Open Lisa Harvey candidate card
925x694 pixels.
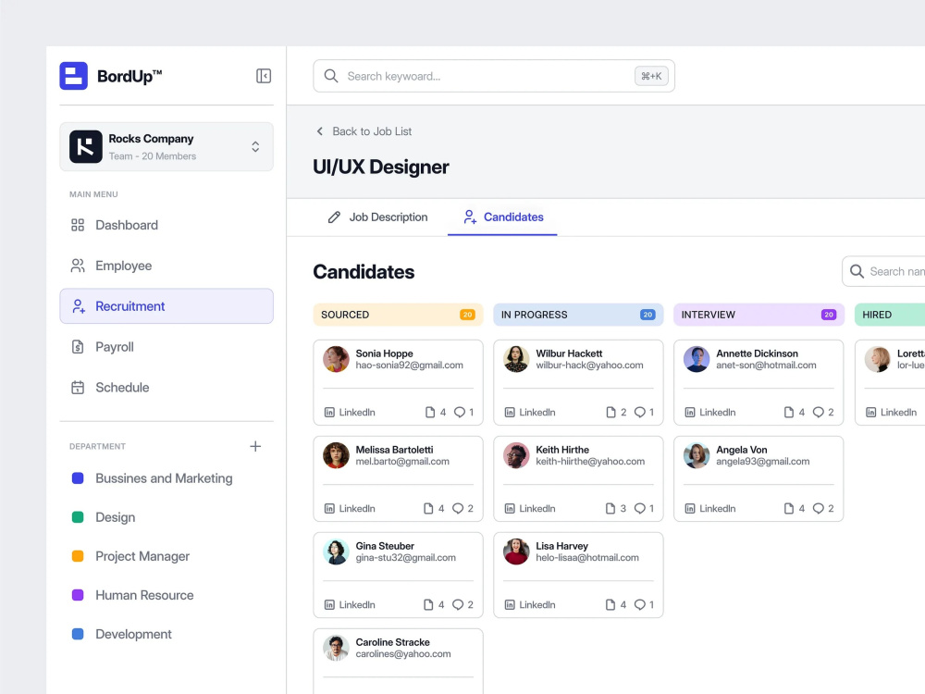tap(579, 575)
